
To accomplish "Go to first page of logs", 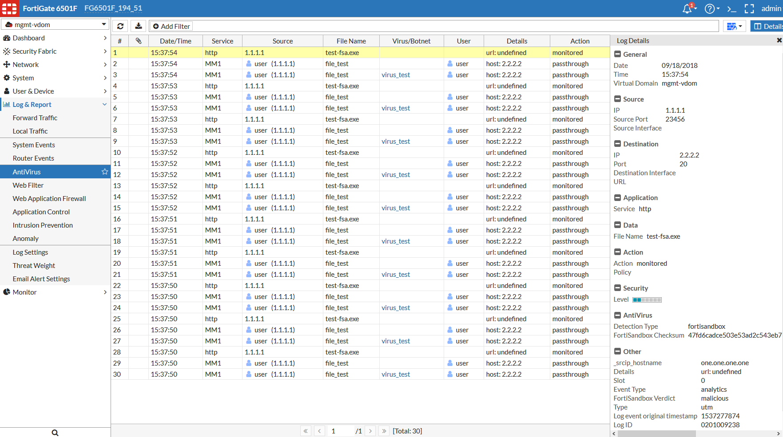I will pos(306,431).
